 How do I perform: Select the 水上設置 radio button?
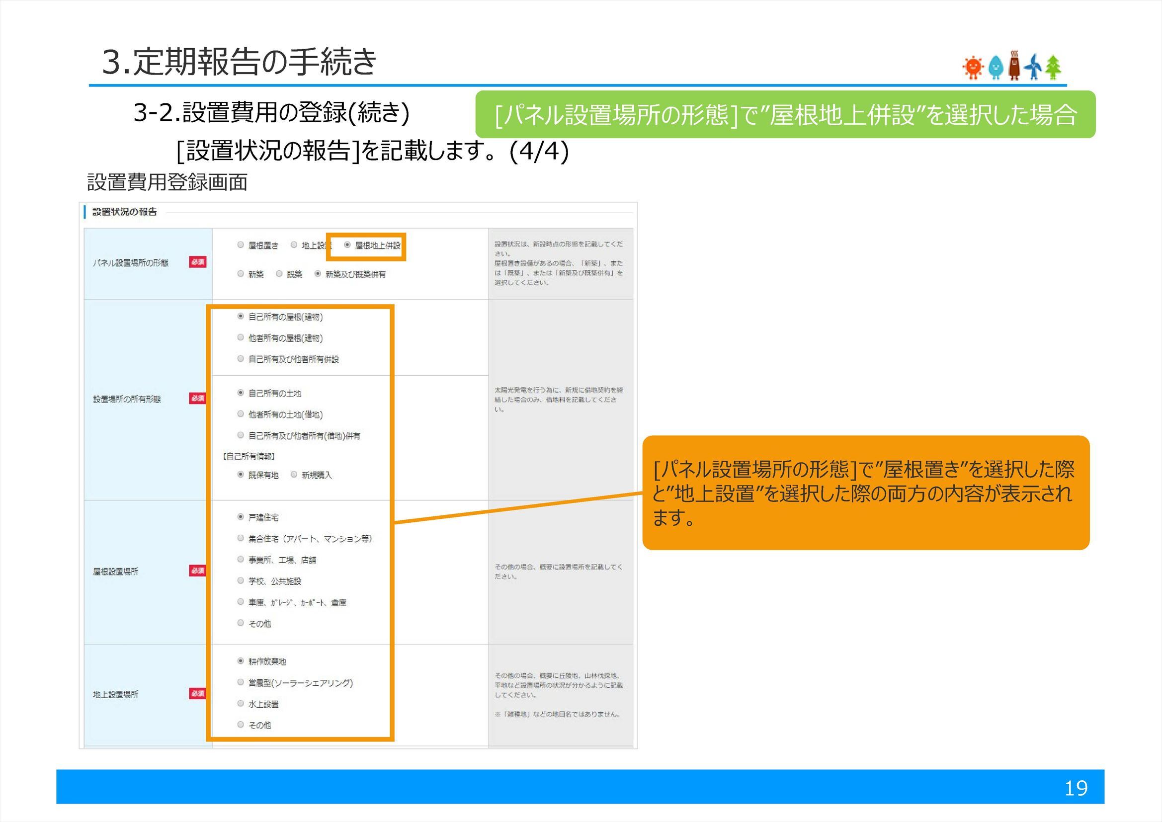pos(241,704)
